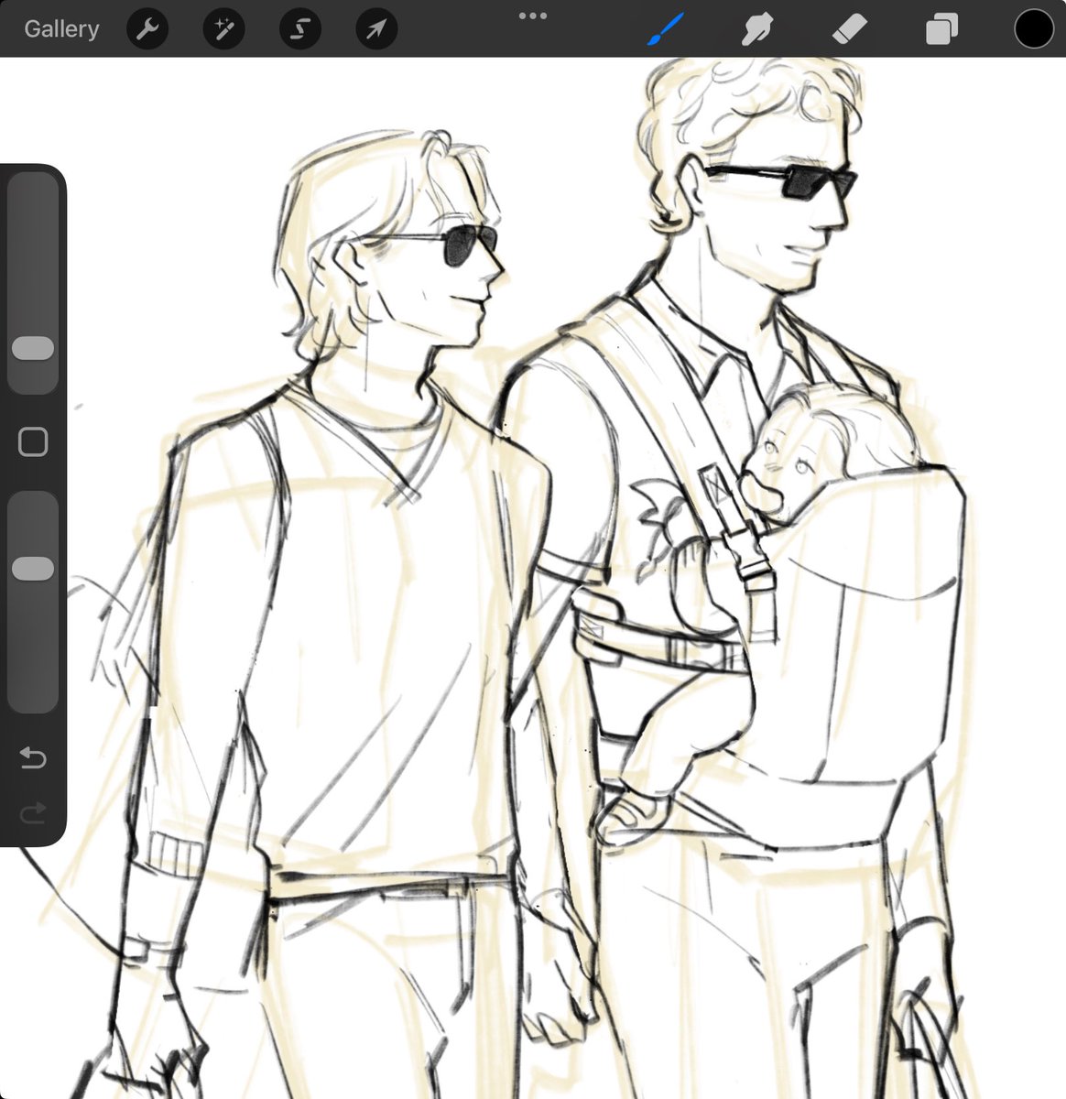Click the brush opacity slider handle
This screenshot has height=1099, width=1066.
click(33, 569)
